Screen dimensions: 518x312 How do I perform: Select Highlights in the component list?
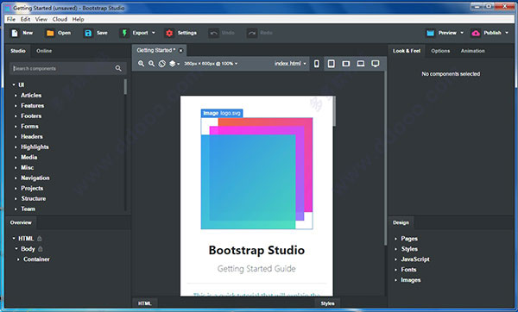click(x=35, y=147)
